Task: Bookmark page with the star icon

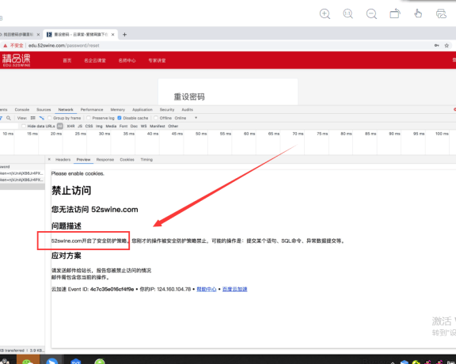Action: [446, 46]
